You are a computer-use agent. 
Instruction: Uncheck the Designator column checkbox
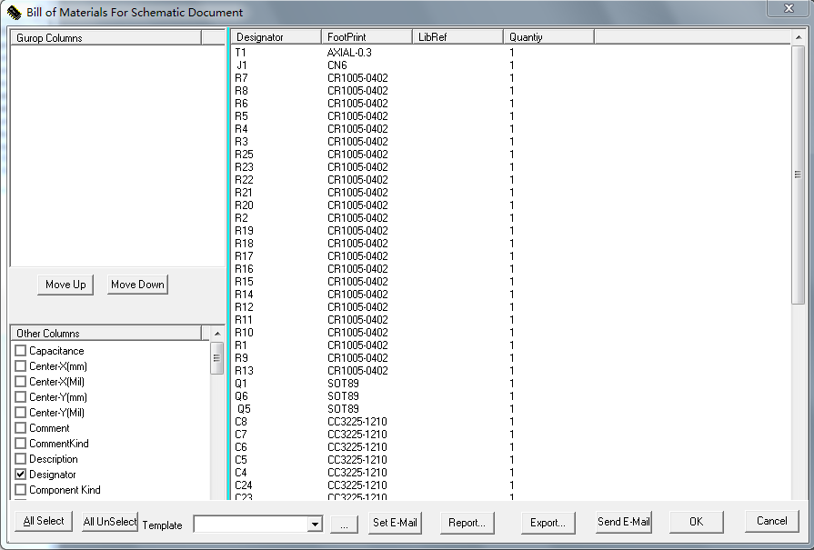21,475
